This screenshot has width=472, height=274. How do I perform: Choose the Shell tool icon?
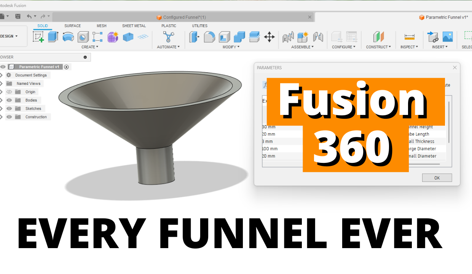tap(225, 37)
